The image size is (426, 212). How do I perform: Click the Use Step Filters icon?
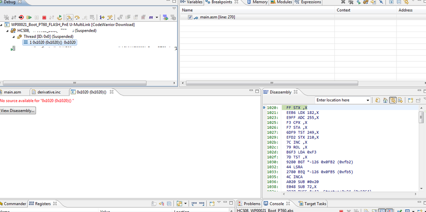click(x=110, y=17)
